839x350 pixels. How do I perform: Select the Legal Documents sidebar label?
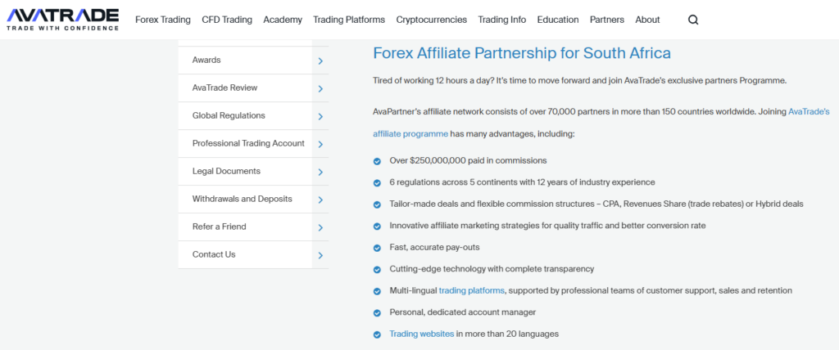[x=226, y=171]
